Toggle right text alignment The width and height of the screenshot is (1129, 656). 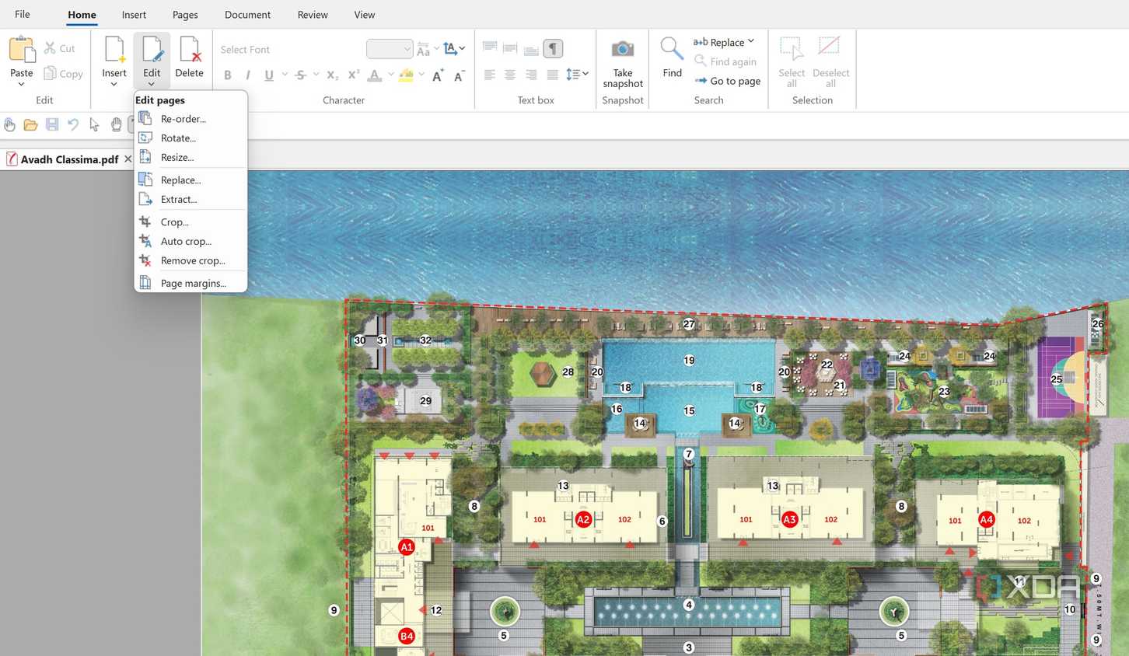pos(531,75)
